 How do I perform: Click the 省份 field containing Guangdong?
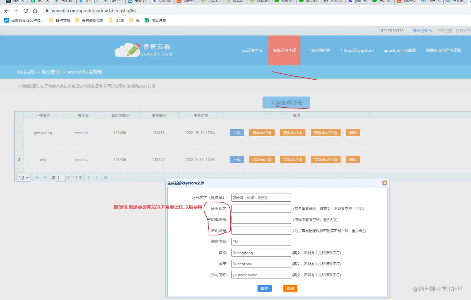pos(261,253)
